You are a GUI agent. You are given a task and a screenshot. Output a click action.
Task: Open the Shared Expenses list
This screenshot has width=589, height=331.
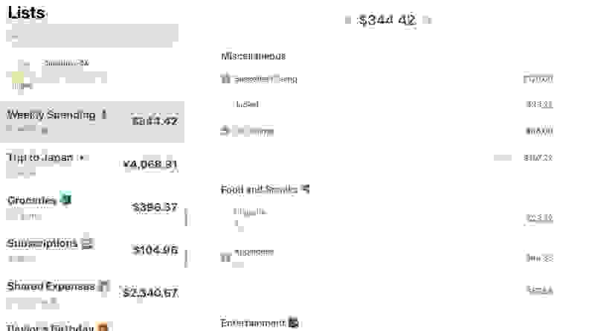coord(92,293)
